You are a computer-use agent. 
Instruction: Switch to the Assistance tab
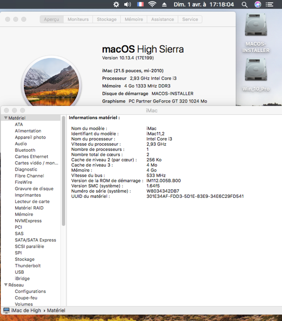click(163, 19)
